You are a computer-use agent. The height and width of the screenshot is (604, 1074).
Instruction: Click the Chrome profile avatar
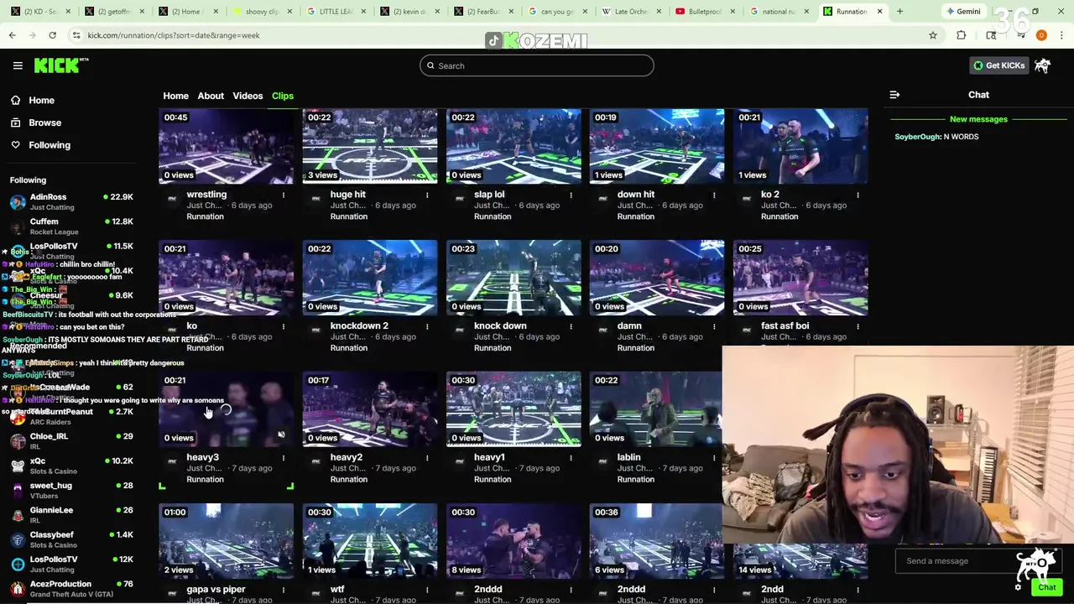[x=1041, y=35]
